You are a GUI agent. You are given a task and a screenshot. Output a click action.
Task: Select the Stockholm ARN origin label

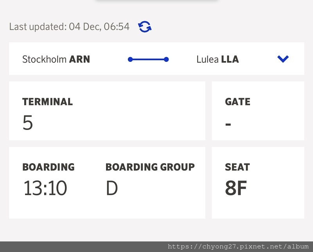(56, 59)
